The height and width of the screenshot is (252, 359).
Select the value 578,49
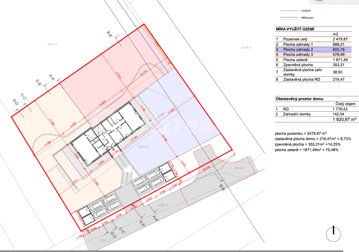[339, 55]
